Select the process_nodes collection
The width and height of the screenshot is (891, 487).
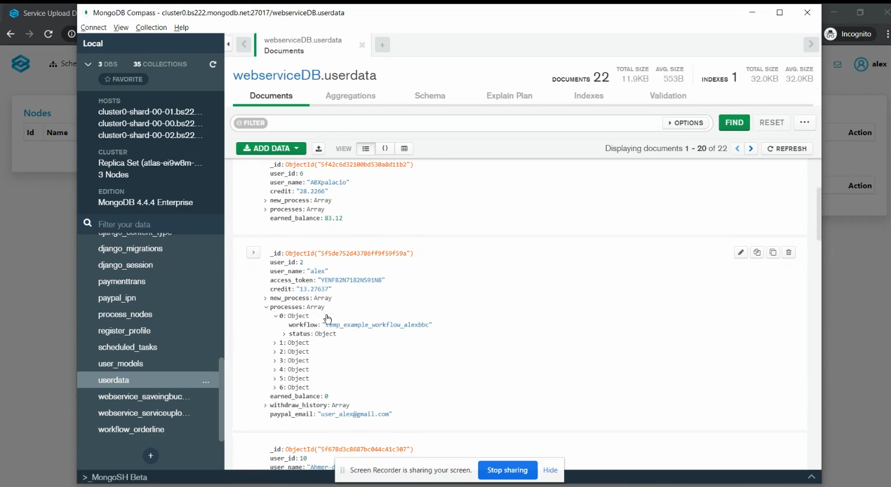[x=125, y=314]
